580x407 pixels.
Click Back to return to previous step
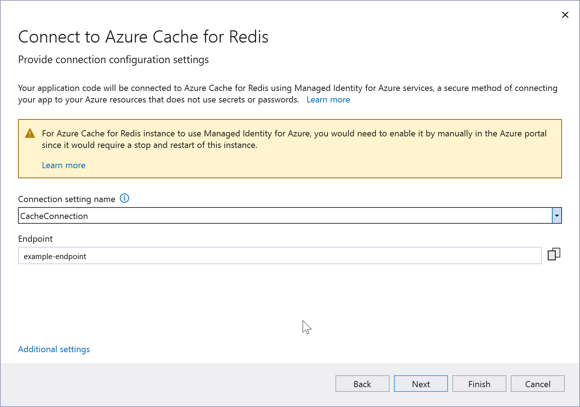pos(362,384)
